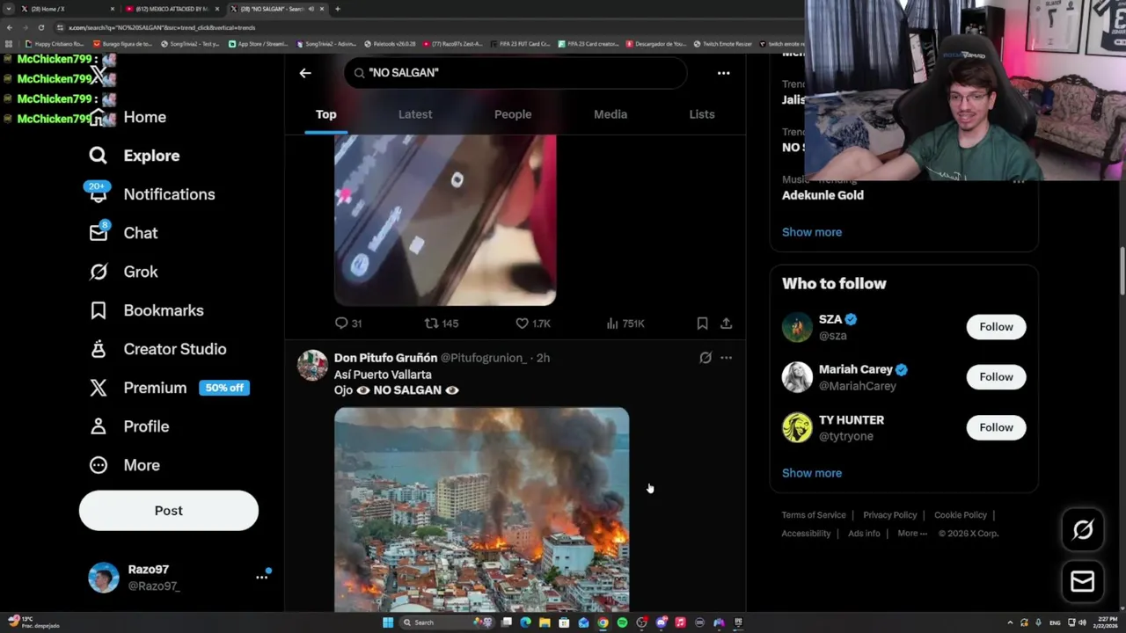This screenshot has height=633, width=1126.
Task: Open Cookie Policy link
Action: point(960,515)
